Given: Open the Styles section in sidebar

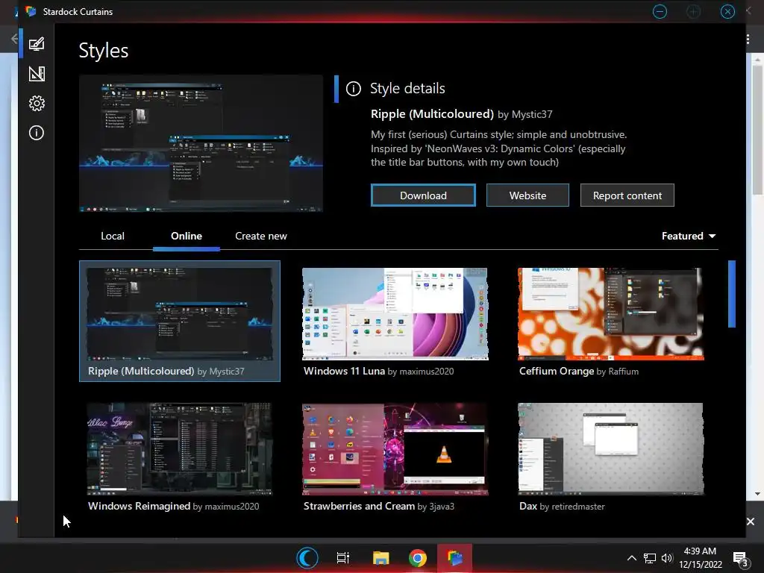Looking at the screenshot, I should pyautogui.click(x=37, y=44).
